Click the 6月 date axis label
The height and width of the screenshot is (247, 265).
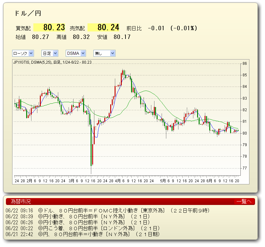click(x=209, y=181)
